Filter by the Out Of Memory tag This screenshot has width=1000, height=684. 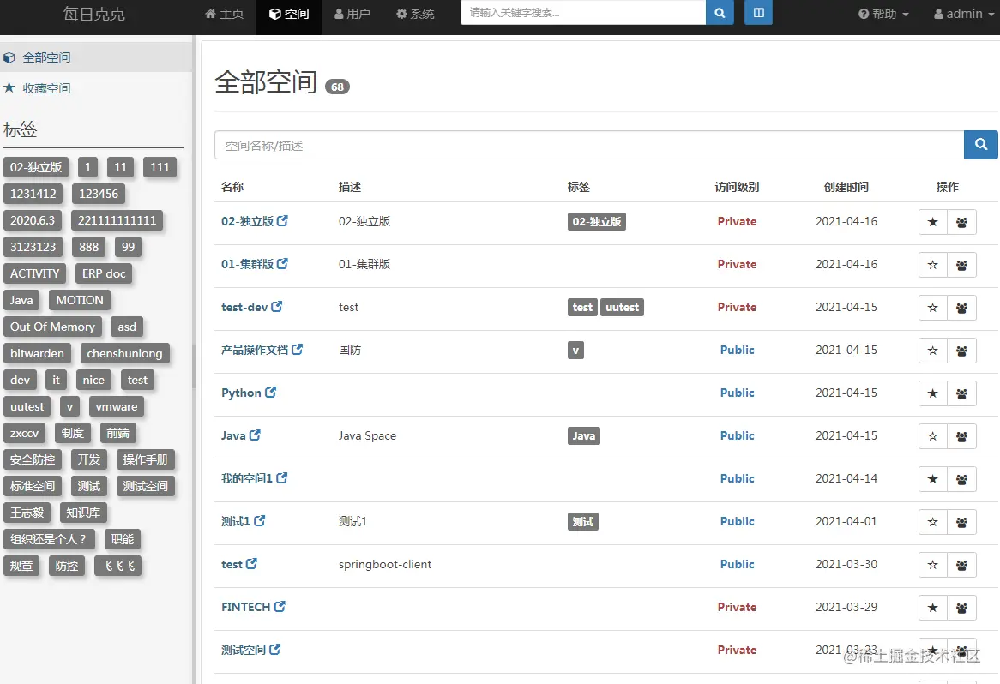[x=52, y=327]
